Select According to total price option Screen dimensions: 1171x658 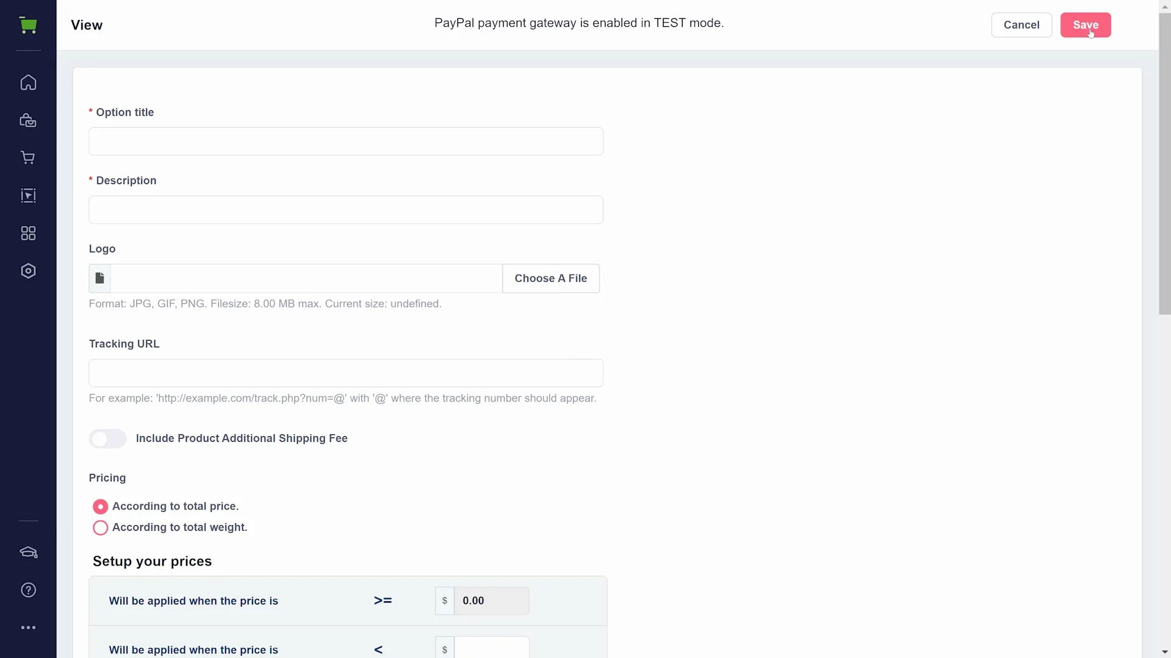pos(101,507)
